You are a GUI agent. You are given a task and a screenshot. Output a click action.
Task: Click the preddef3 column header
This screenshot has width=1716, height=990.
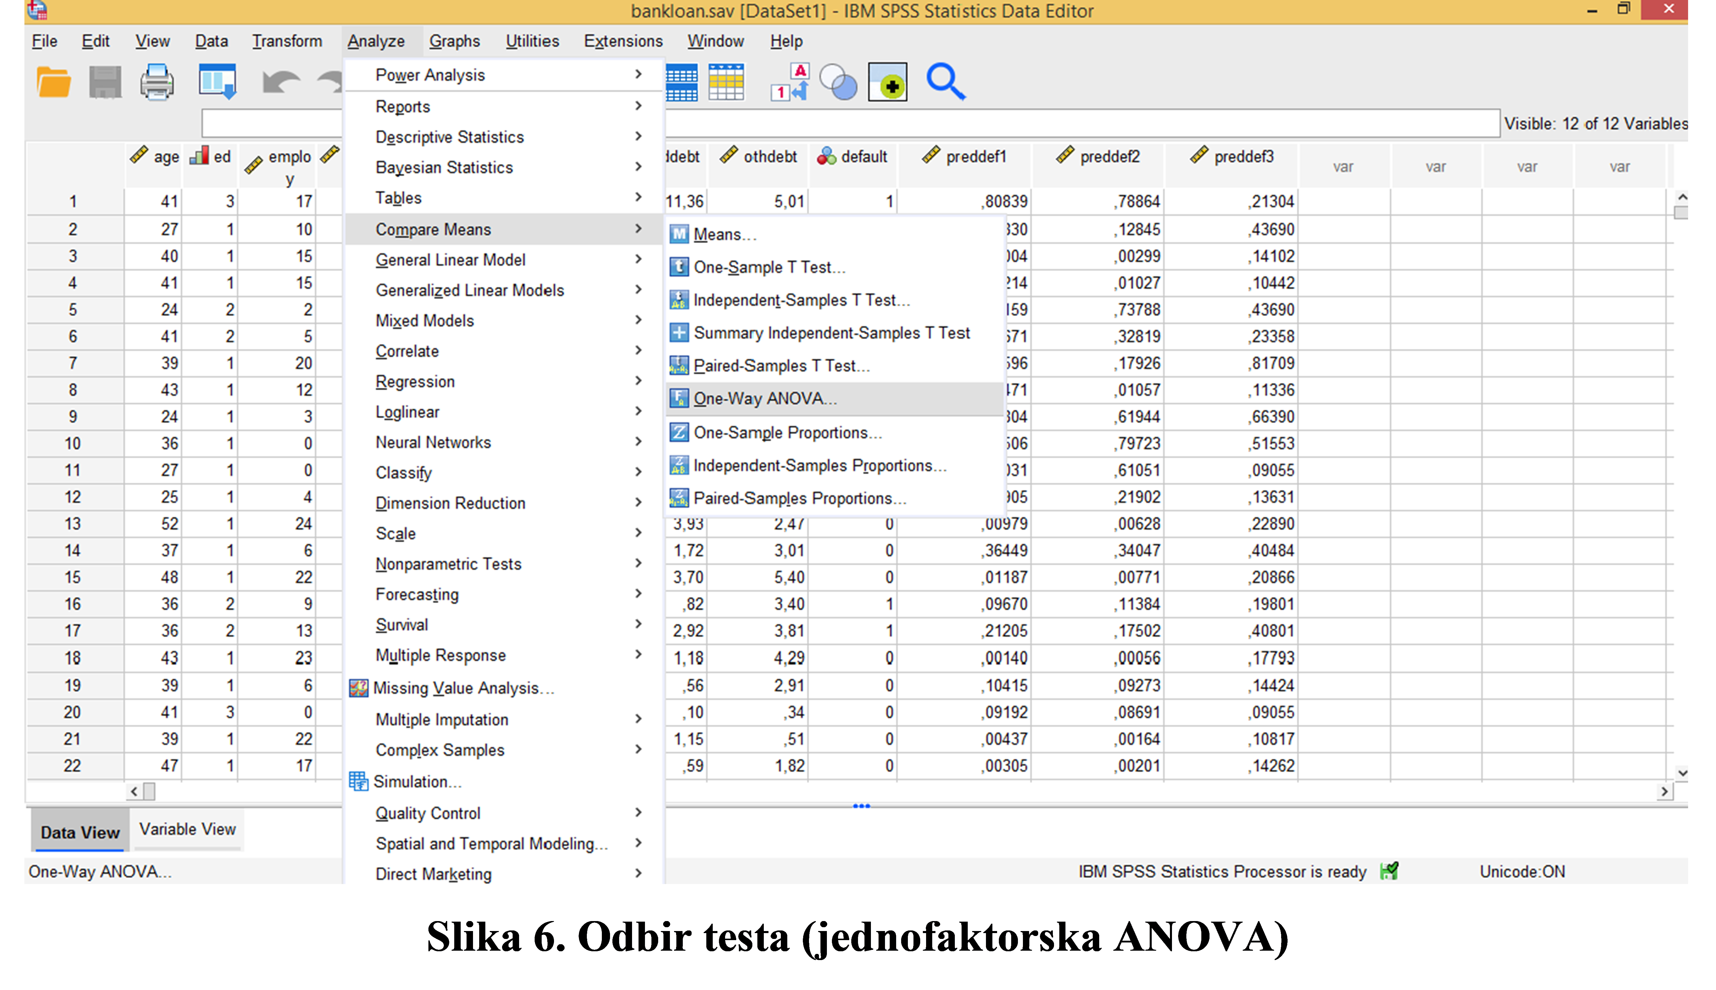[x=1232, y=165]
